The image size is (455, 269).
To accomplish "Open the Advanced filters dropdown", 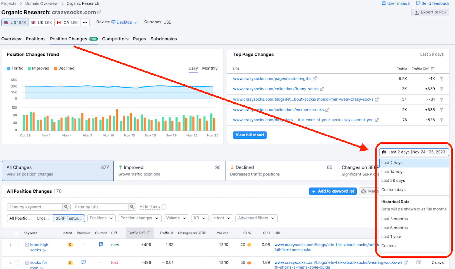I will point(257,218).
